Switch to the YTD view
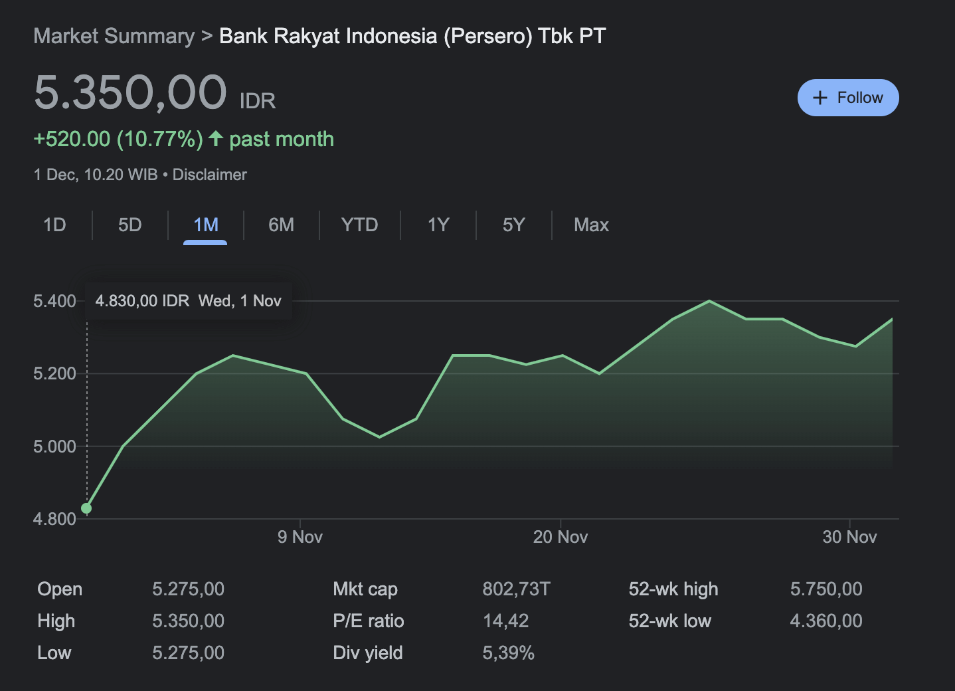This screenshot has height=691, width=955. [x=359, y=225]
